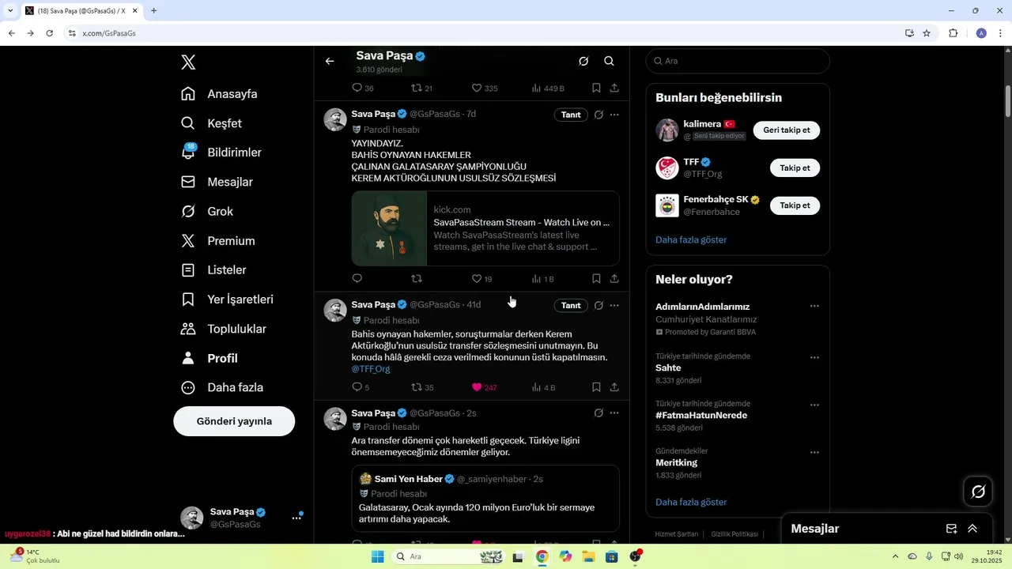The image size is (1012, 569).
Task: Click Tanıt on the 41d post
Action: tap(571, 305)
